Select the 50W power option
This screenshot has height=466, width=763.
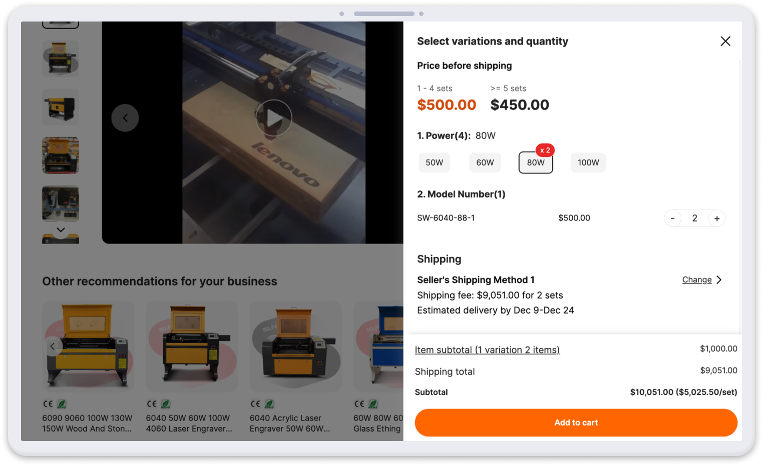pos(434,162)
